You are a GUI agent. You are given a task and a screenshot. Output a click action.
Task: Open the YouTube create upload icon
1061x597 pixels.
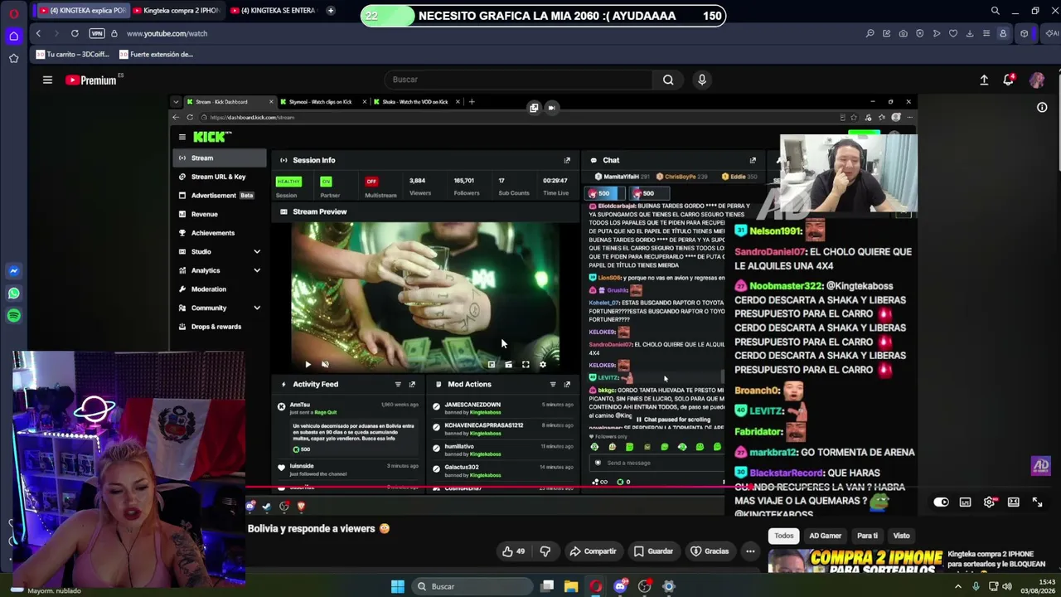pyautogui.click(x=984, y=80)
